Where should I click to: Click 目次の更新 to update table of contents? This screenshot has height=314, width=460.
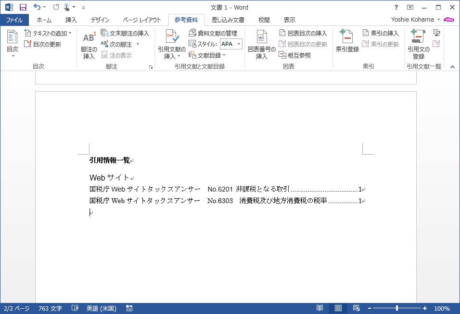click(x=43, y=44)
